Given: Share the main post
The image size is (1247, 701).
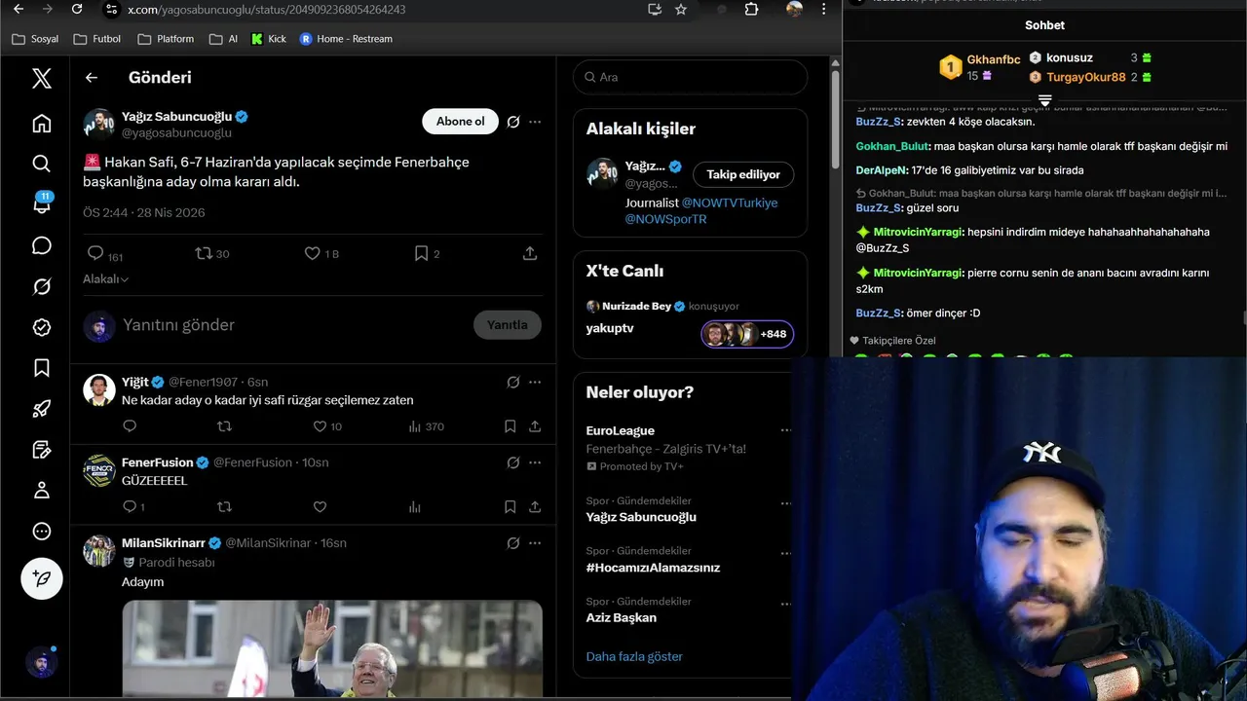Looking at the screenshot, I should pos(530,253).
